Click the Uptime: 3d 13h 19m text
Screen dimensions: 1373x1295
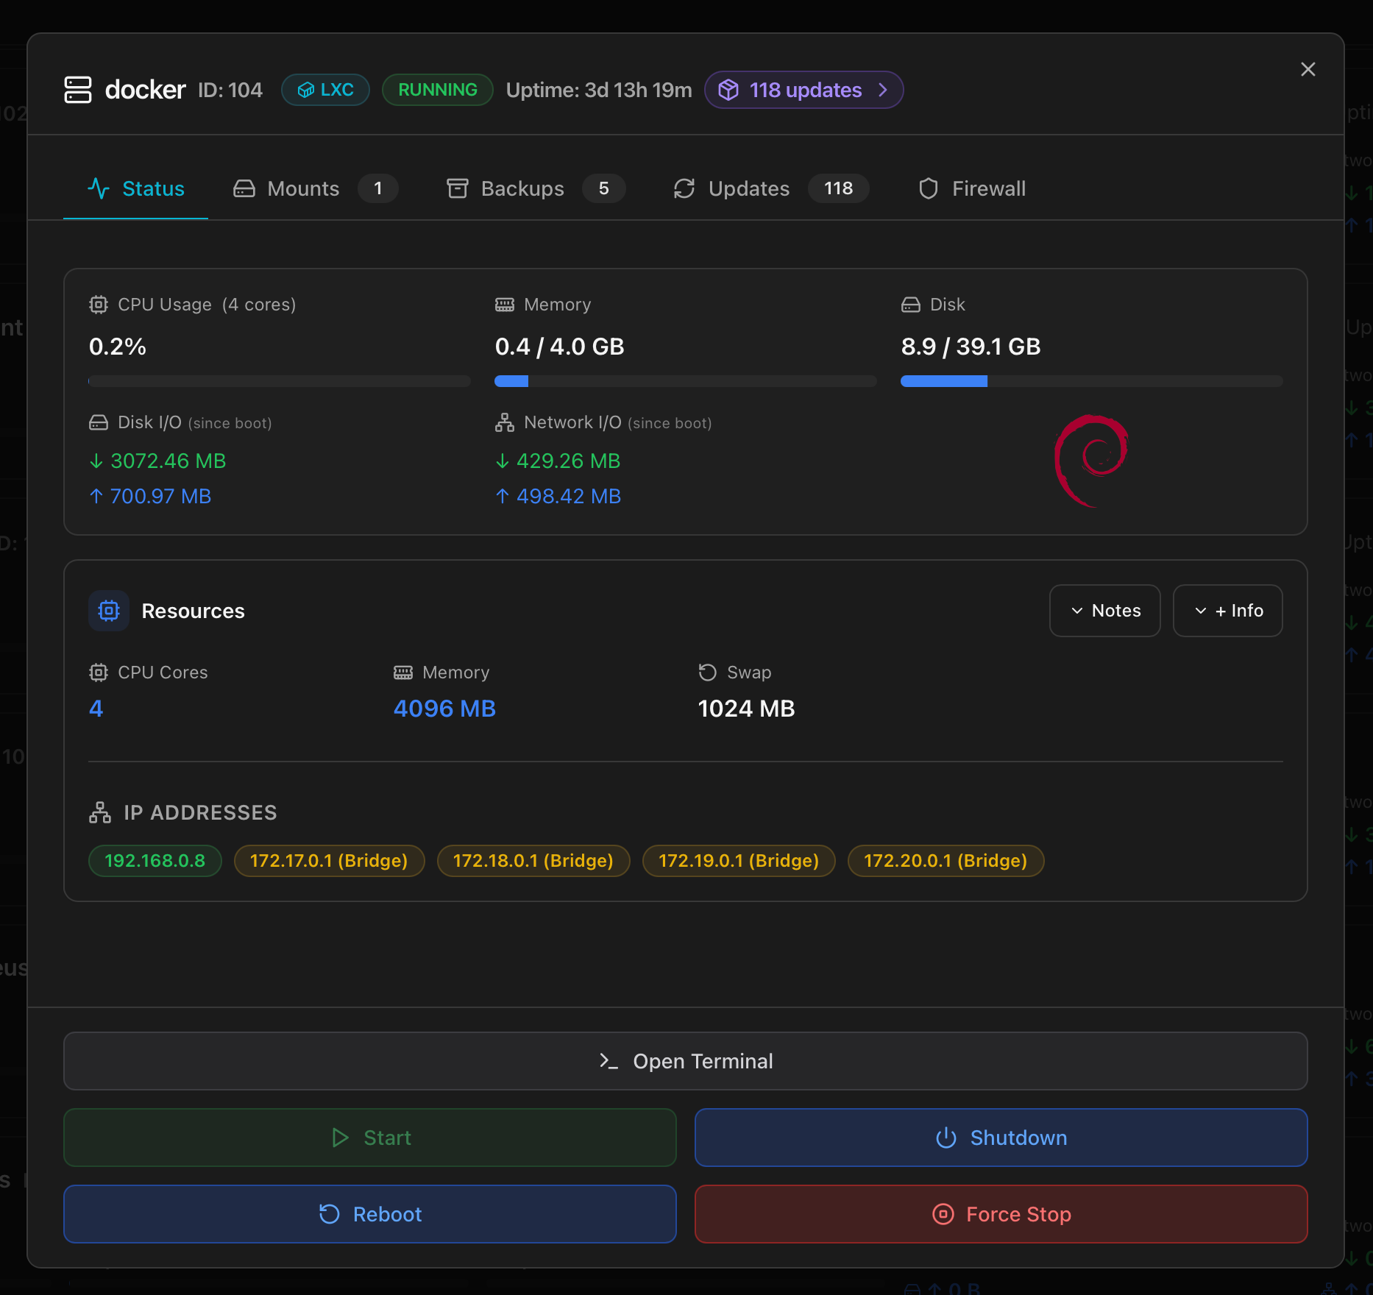click(x=599, y=90)
